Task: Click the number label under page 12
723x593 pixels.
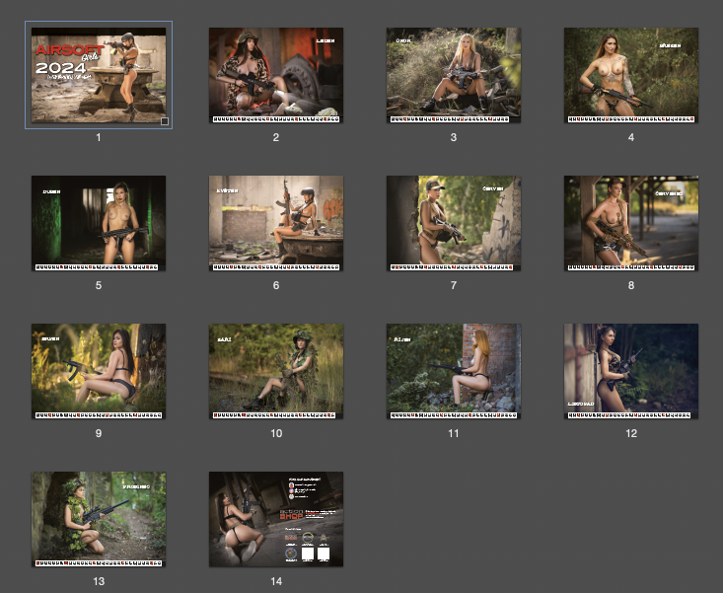Action: [x=631, y=433]
